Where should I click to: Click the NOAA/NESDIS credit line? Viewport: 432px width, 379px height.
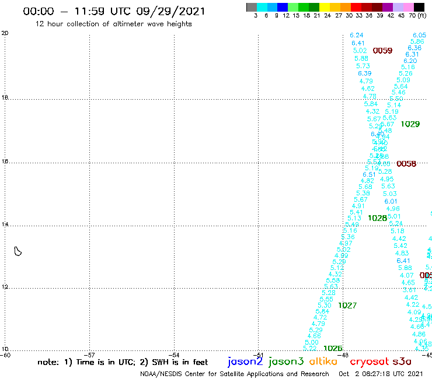pyautogui.click(x=235, y=374)
